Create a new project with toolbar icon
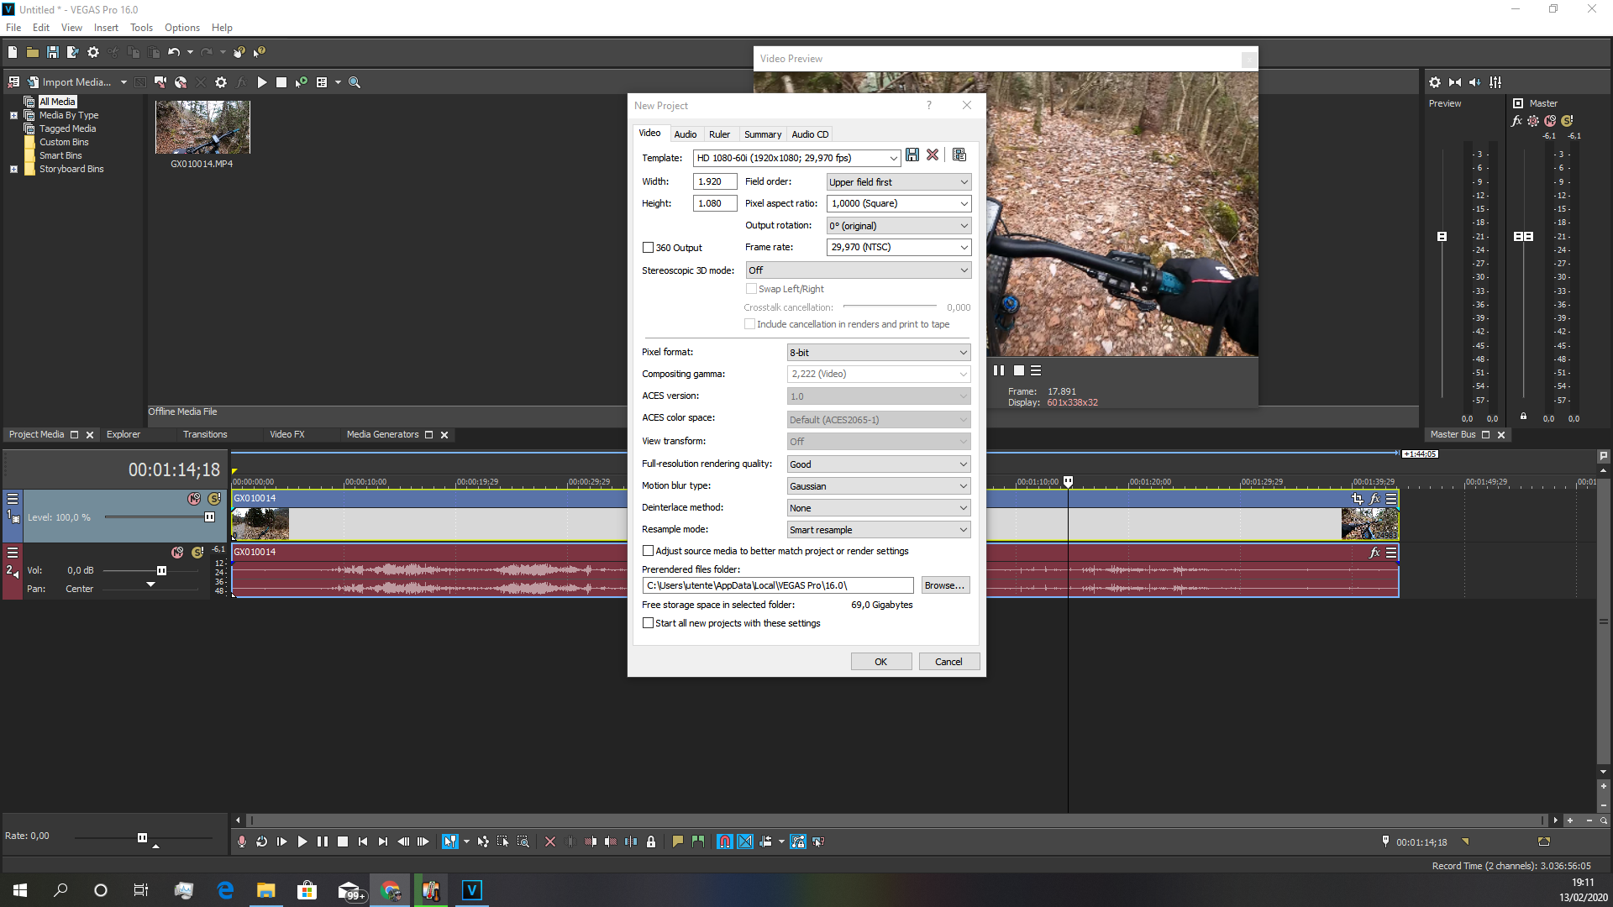This screenshot has height=907, width=1613. tap(12, 52)
